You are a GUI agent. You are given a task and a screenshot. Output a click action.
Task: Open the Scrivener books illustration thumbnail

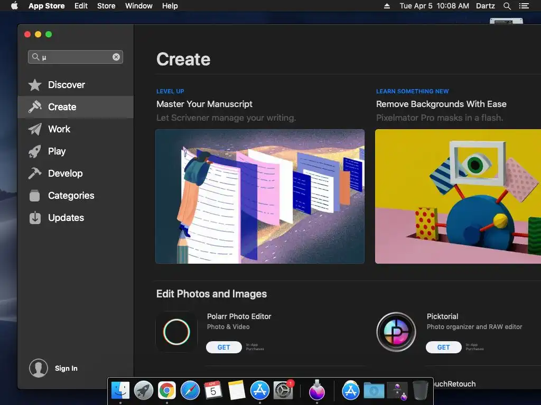tap(260, 196)
